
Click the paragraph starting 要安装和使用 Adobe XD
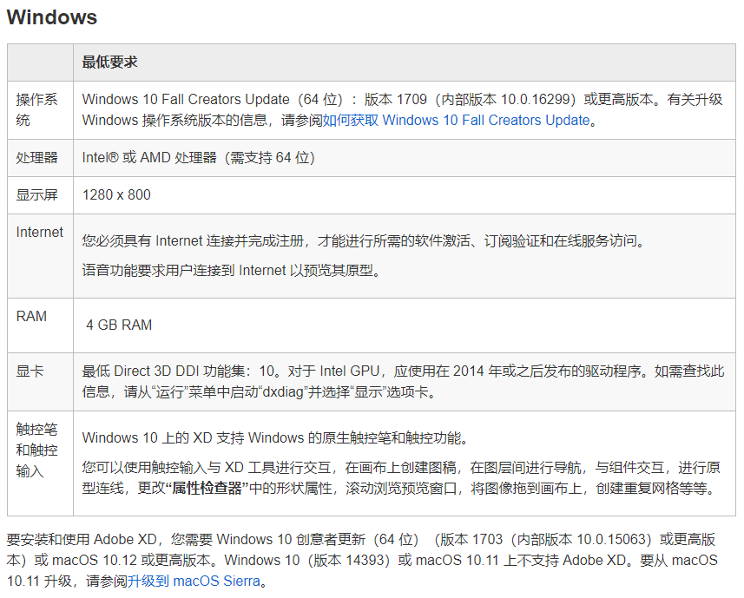click(x=362, y=560)
